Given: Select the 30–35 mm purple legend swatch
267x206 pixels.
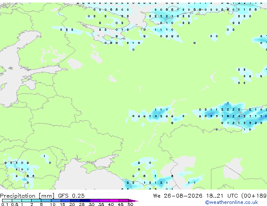Looking at the screenshot, I should click(95, 201).
